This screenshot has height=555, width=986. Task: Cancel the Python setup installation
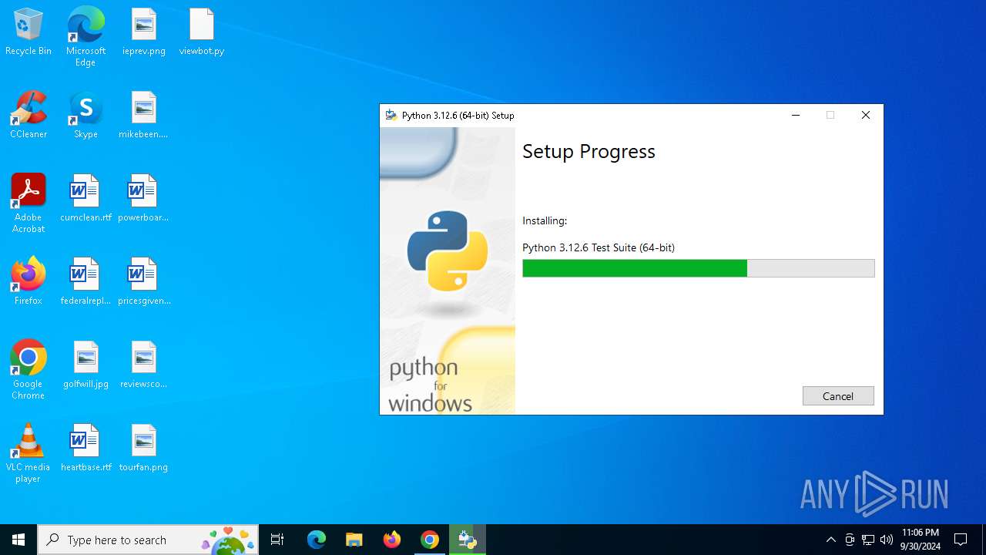838,395
